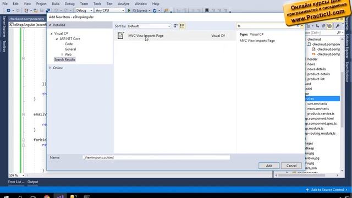Screen dimensions: 352x198
Task: Click the Bookmark toolbar icon
Action: (x=207, y=10)
